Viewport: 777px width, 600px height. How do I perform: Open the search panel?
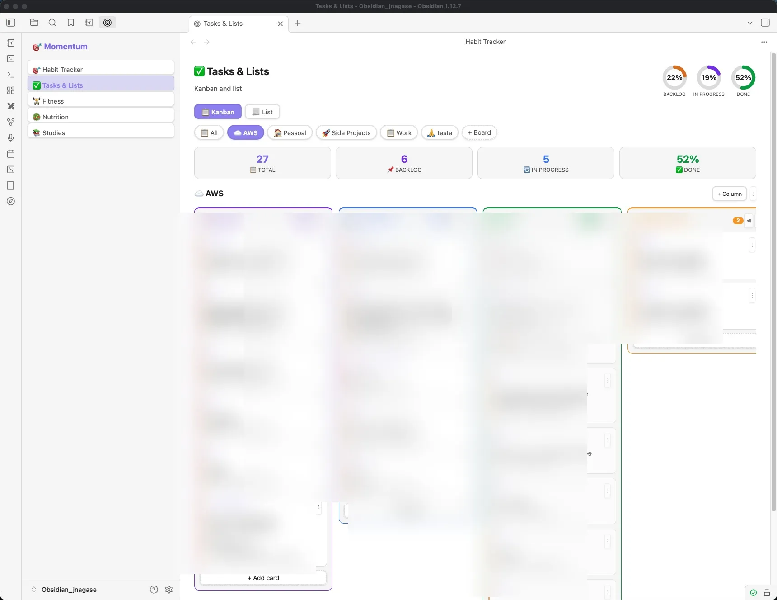pyautogui.click(x=52, y=23)
